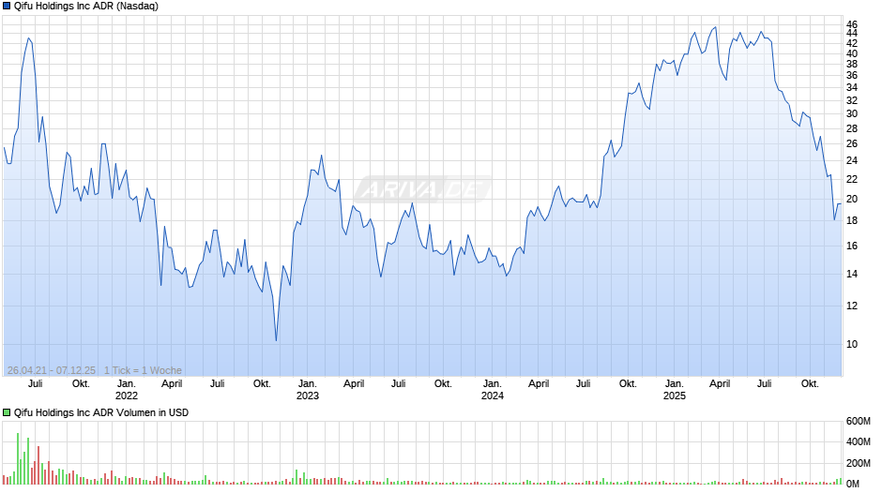Click the 34 price axis label
Image resolution: width=882 pixels, height=493 pixels.
(x=852, y=87)
